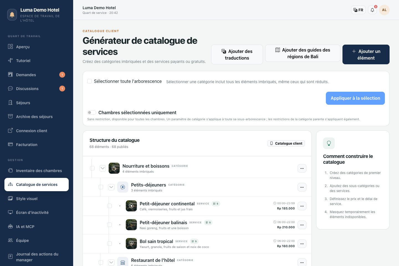Go to Discussions in the sidebar
This screenshot has width=399, height=266.
tap(37, 88)
